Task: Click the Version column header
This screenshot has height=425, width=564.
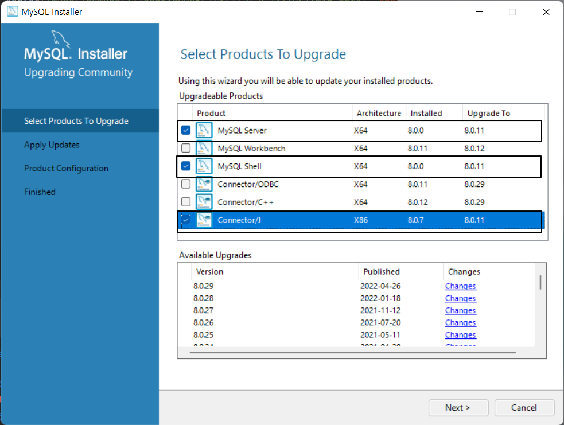Action: click(275, 272)
